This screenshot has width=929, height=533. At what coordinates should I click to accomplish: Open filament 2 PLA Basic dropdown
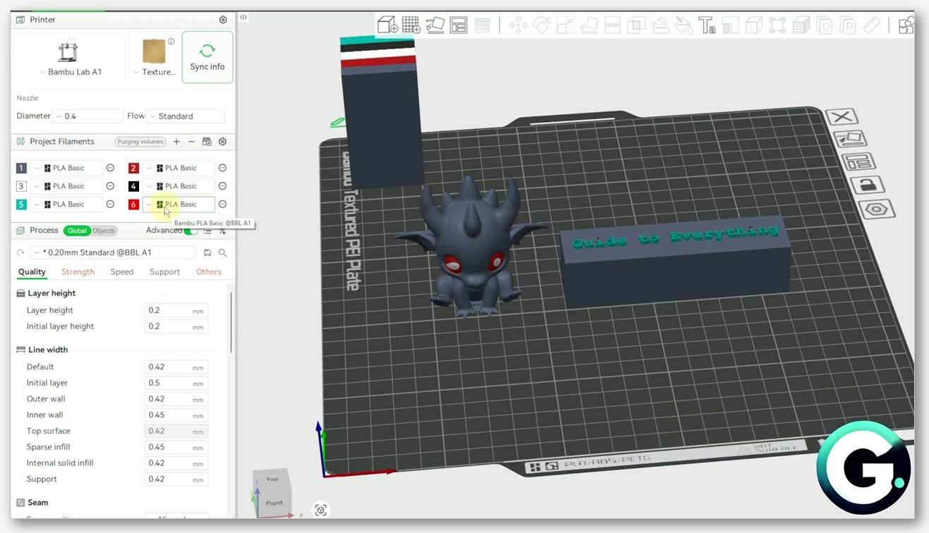[x=179, y=168]
